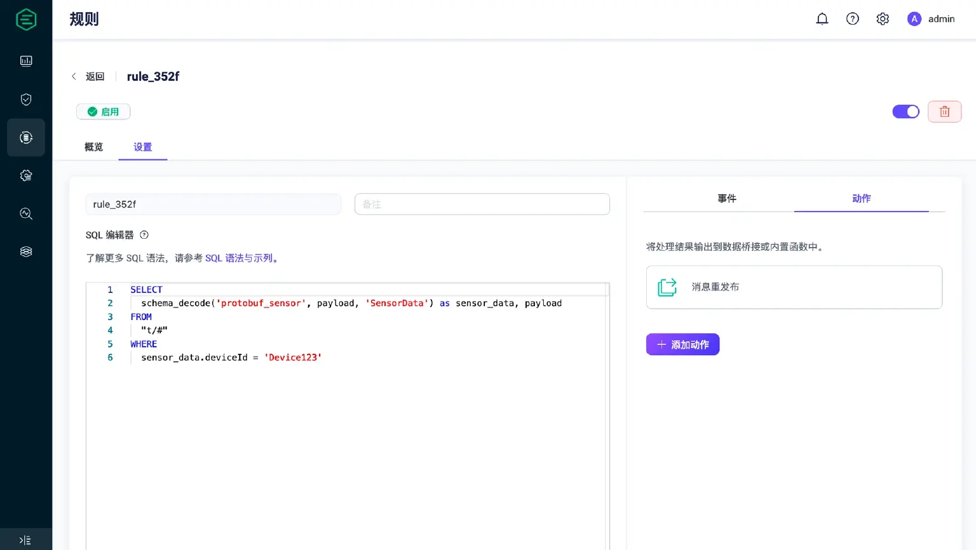This screenshot has height=550, width=976.
Task: Open the stacked layers sidebar icon
Action: 26,252
